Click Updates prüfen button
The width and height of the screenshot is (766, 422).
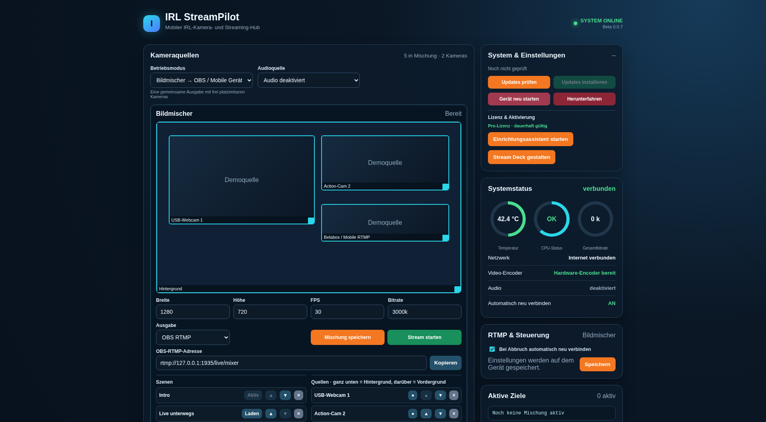[x=519, y=82]
